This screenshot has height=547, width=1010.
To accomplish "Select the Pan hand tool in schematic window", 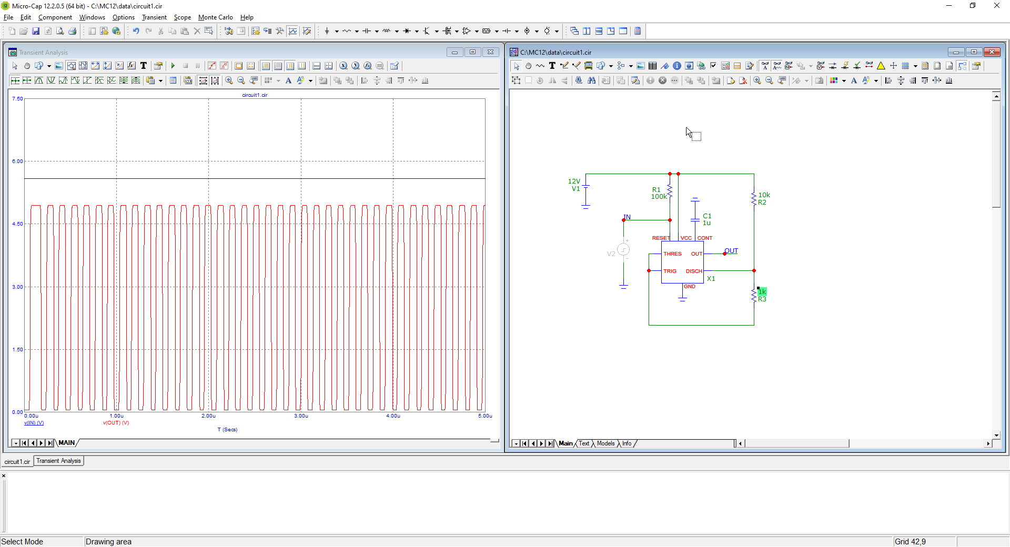I will click(528, 66).
